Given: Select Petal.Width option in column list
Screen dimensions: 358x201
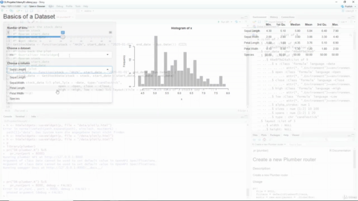Looking at the screenshot, I should click(x=59, y=93).
